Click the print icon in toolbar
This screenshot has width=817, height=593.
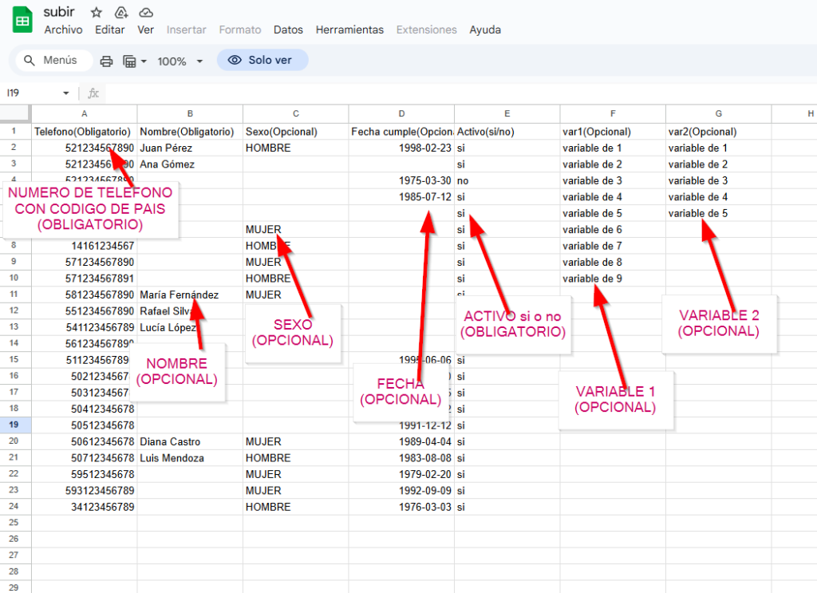tap(106, 61)
